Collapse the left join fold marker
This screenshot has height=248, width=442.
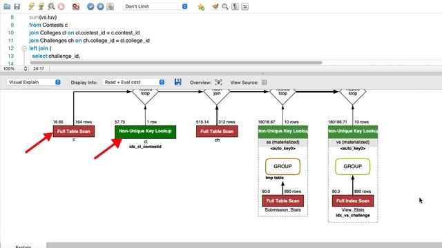click(x=24, y=48)
